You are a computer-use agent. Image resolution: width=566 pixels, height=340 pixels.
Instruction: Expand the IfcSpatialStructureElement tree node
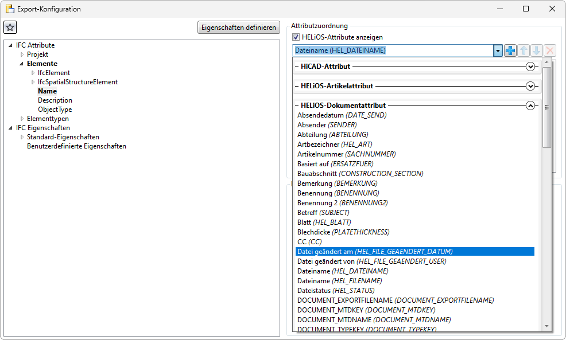coord(33,82)
